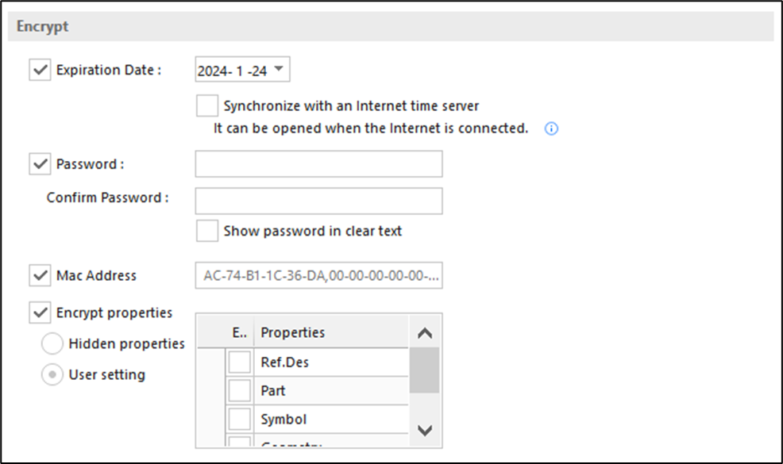
Task: Check the Symbol property checkbox
Action: 239,420
